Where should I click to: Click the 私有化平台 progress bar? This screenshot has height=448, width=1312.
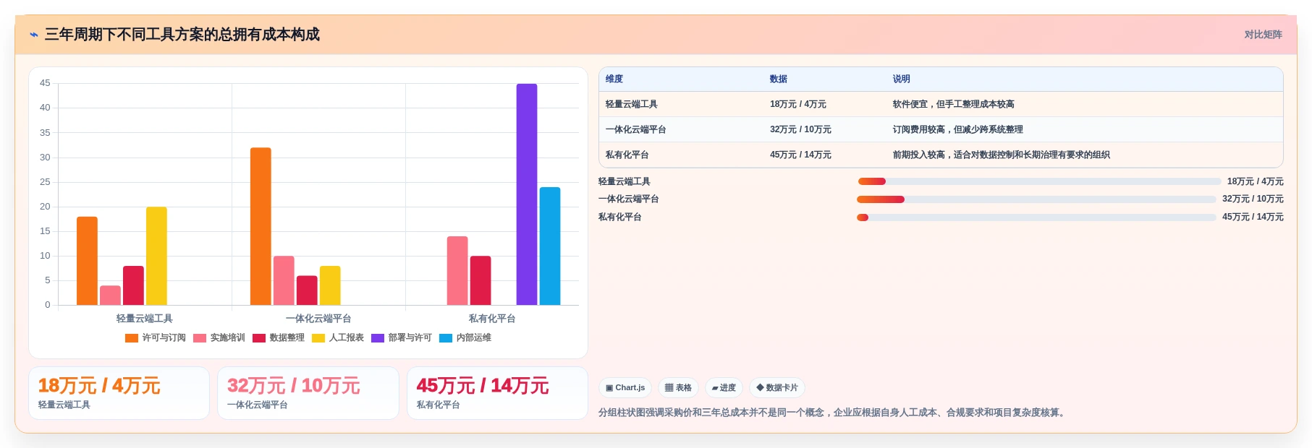coord(1036,217)
